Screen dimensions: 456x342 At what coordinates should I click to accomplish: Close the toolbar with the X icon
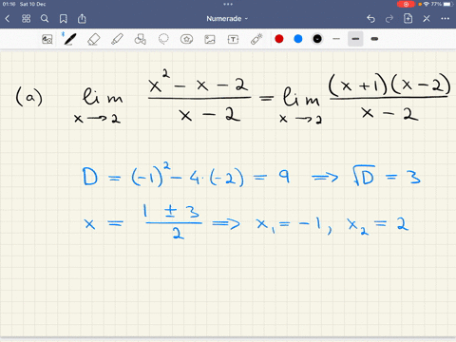point(427,19)
